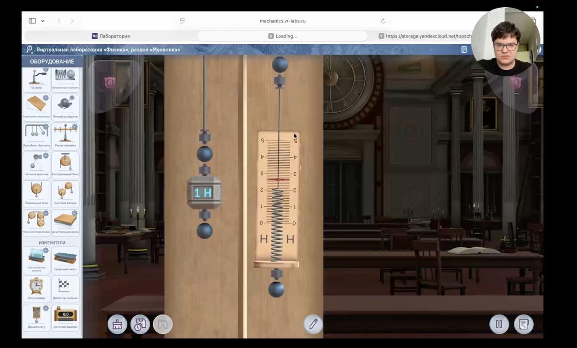Open settings gear on Колыбель Ньютона tile
The height and width of the screenshot is (348, 577).
click(46, 127)
